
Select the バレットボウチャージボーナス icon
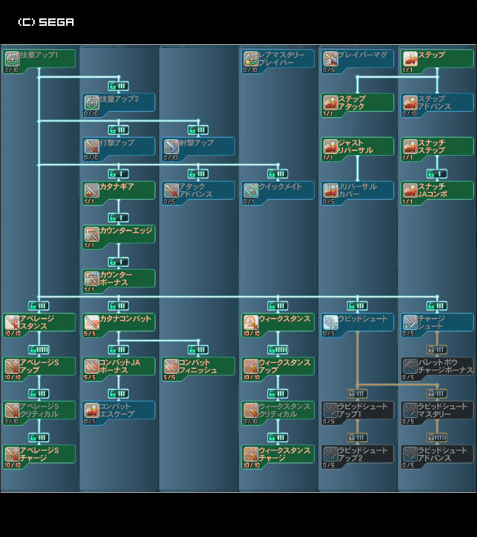click(410, 366)
